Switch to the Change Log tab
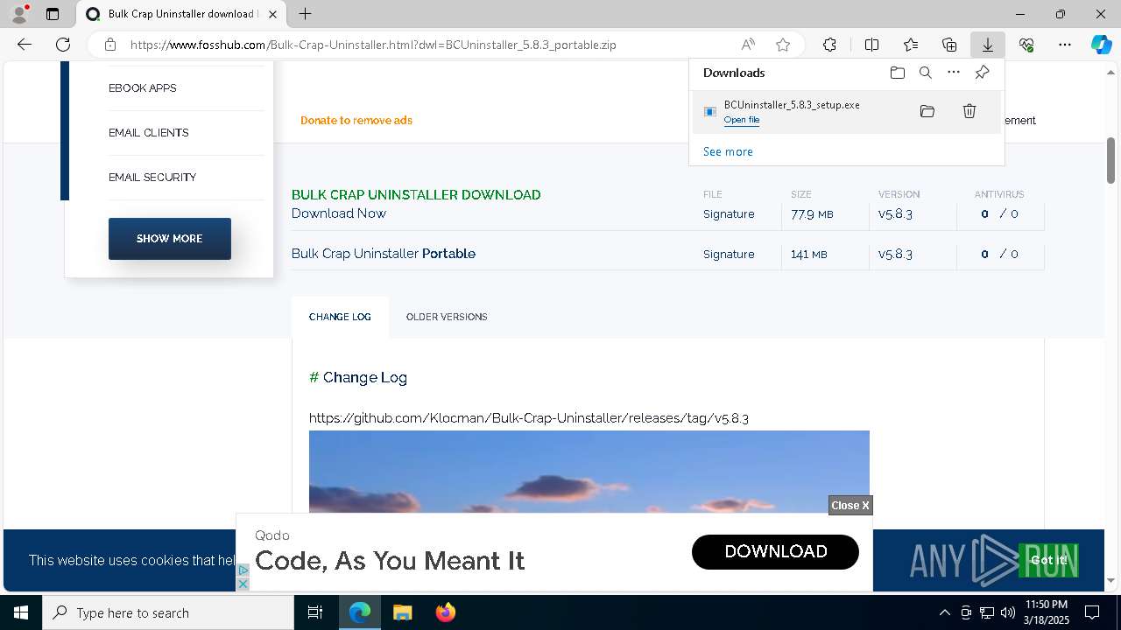The height and width of the screenshot is (630, 1121). 340,317
